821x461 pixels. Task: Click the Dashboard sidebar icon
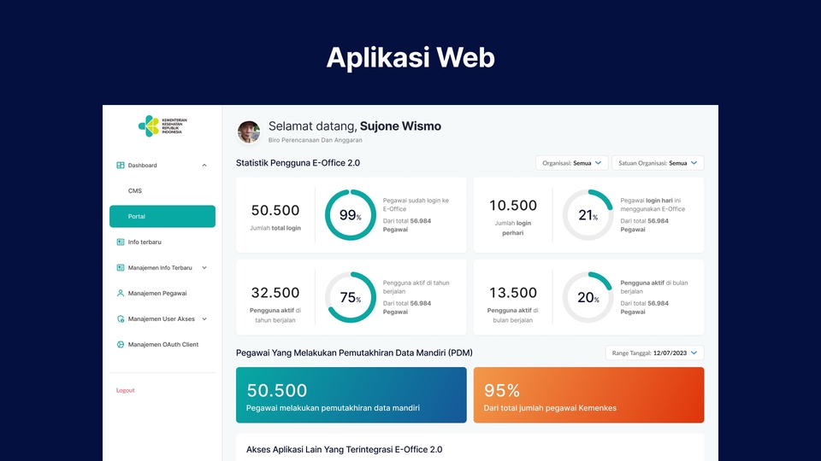(121, 166)
